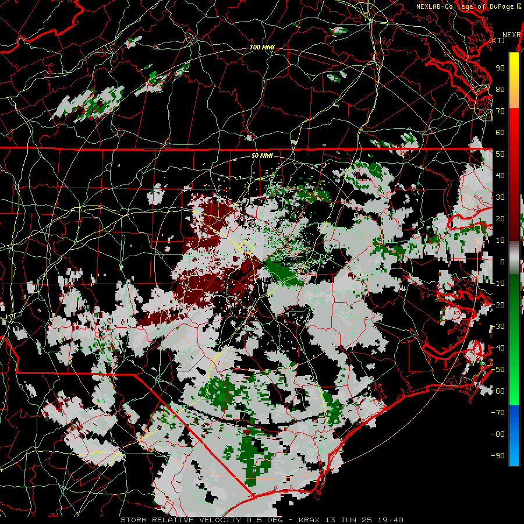Click the 70 value on velocity scale

[x=500, y=111]
